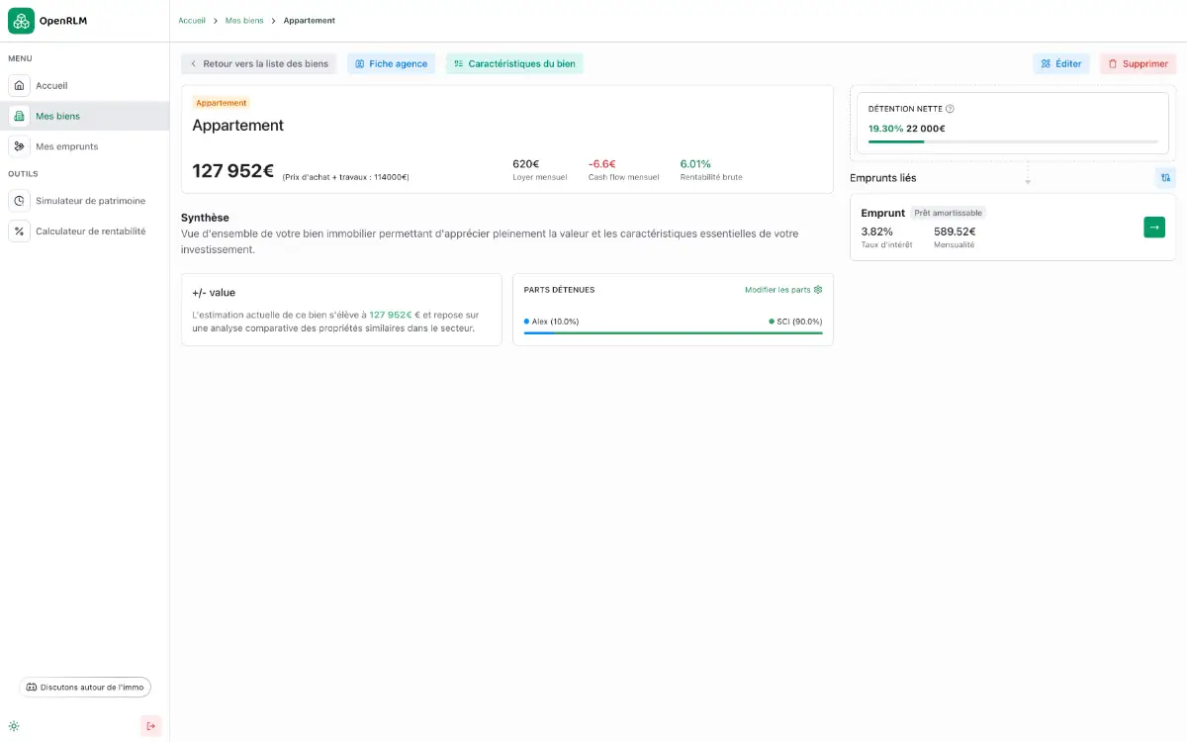Open Simulateur de patrimoine tool
Screen dimensions: 1187x742
tap(90, 201)
